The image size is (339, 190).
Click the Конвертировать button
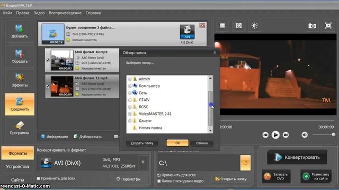[297, 157]
